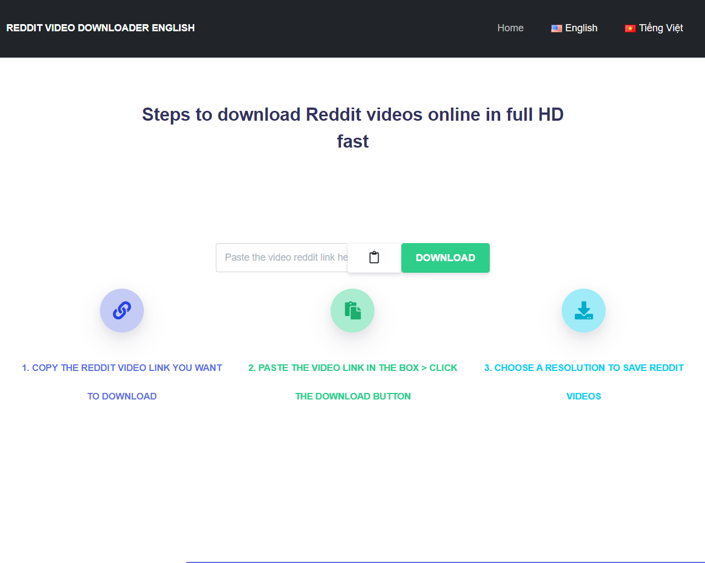Open the Home page from the navbar
Image resolution: width=705 pixels, height=563 pixels.
coord(510,28)
